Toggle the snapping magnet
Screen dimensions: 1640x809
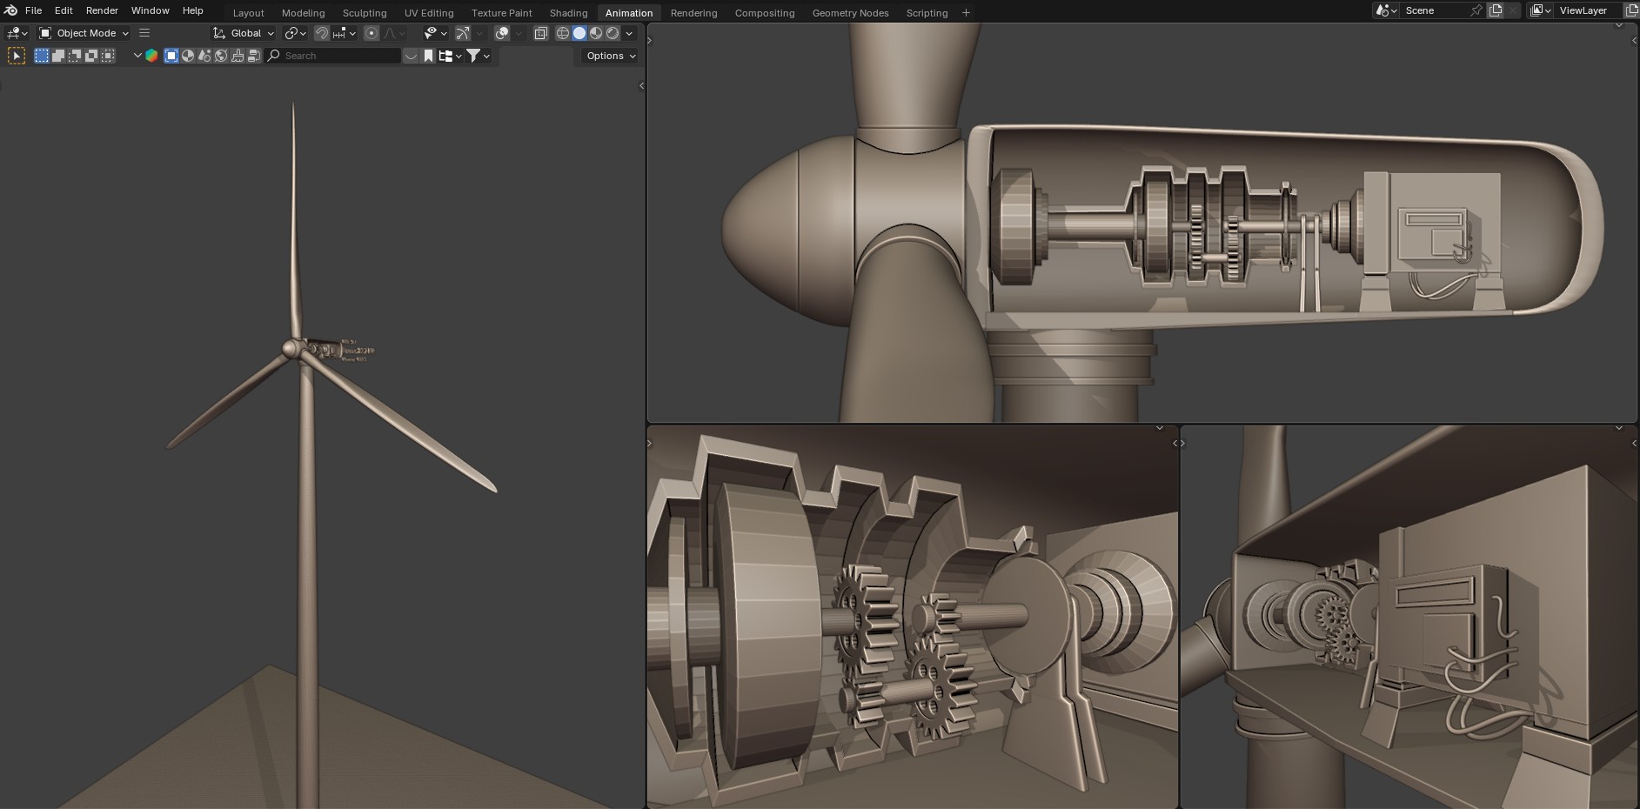click(322, 33)
